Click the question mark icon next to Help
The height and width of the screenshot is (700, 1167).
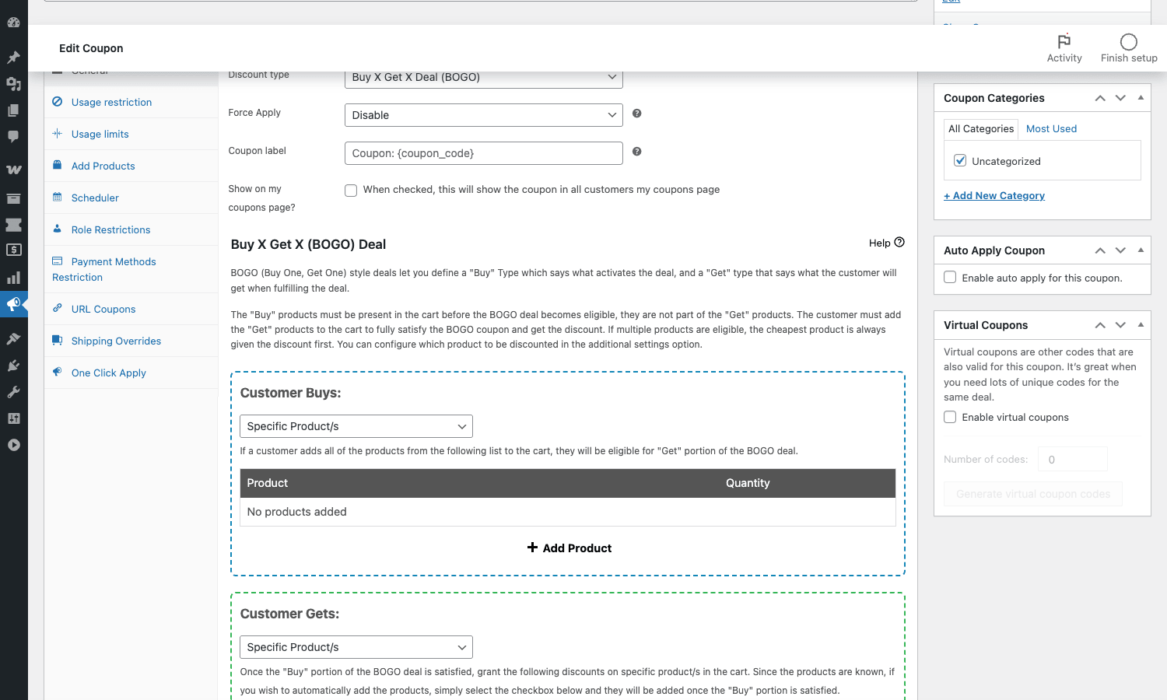[x=899, y=243]
